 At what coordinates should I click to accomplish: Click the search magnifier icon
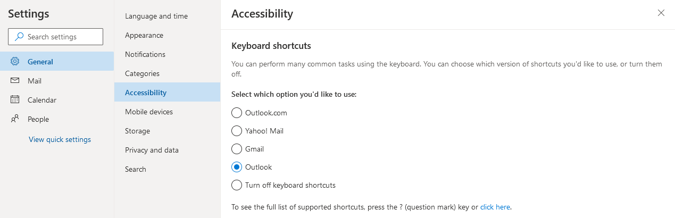[19, 37]
